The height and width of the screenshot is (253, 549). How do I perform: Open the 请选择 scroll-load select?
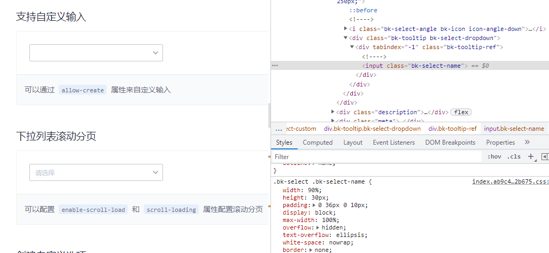(96, 172)
